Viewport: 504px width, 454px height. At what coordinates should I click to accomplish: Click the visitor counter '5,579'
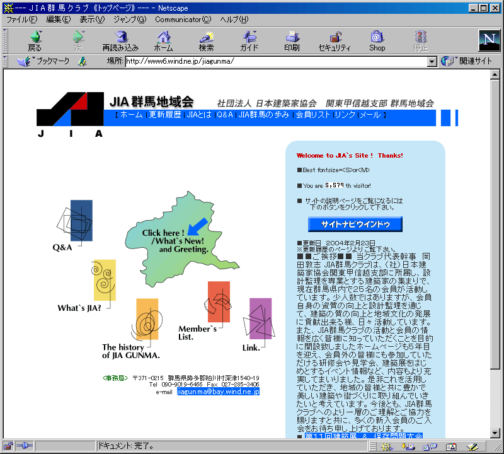click(x=335, y=185)
